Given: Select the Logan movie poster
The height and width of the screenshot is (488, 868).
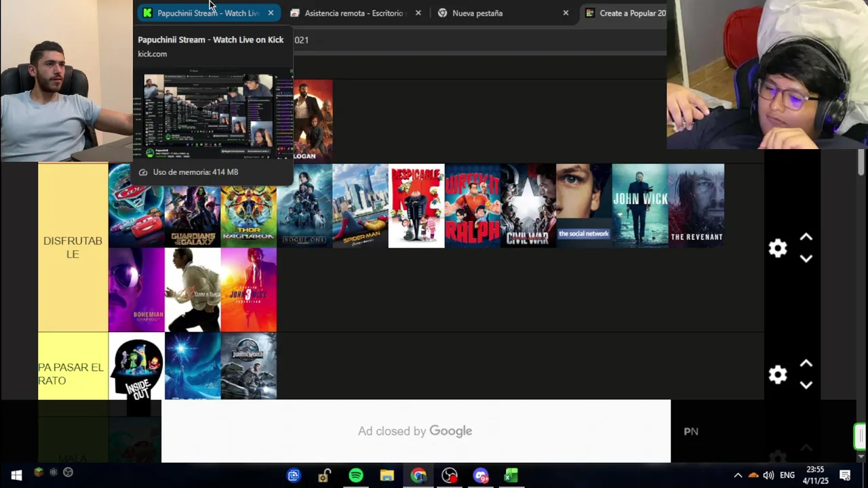Looking at the screenshot, I should pyautogui.click(x=313, y=121).
